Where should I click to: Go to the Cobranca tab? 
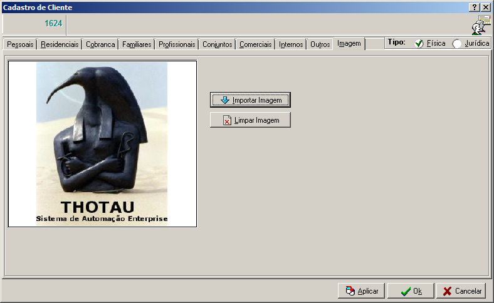pos(100,44)
